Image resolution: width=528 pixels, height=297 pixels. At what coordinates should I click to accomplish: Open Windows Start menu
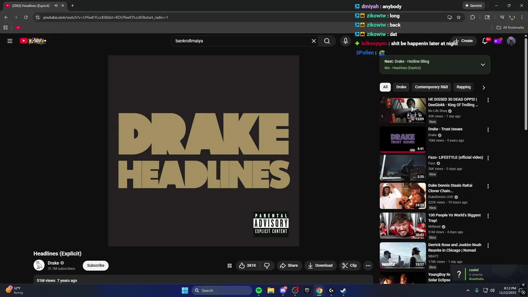(185, 290)
